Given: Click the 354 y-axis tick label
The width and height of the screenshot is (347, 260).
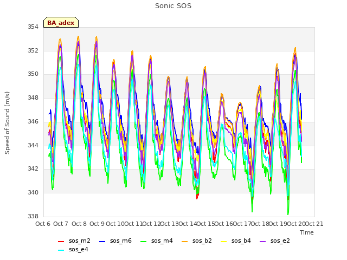Looking at the screenshot, I should 33,27.
